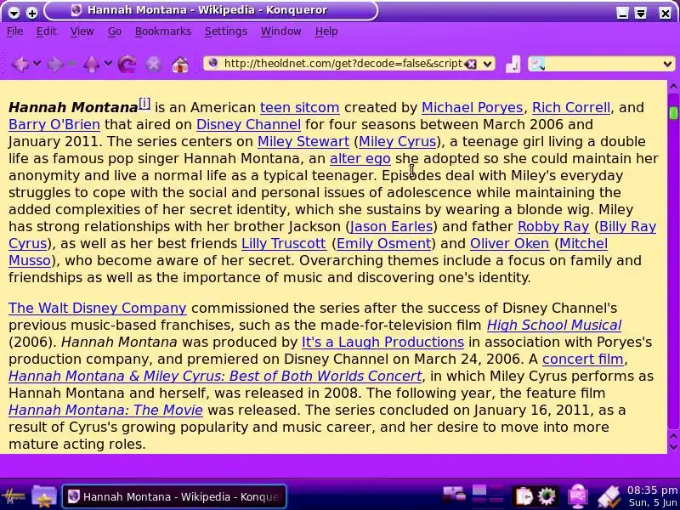This screenshot has height=510, width=680.
Task: Open the clipboard tool in the tray
Action: tap(524, 496)
